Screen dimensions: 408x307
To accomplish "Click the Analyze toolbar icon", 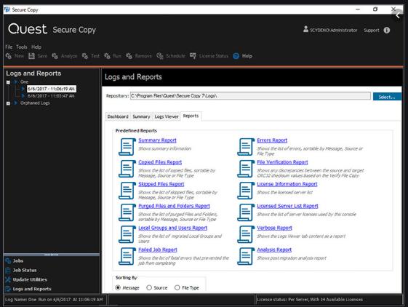I will point(55,56).
